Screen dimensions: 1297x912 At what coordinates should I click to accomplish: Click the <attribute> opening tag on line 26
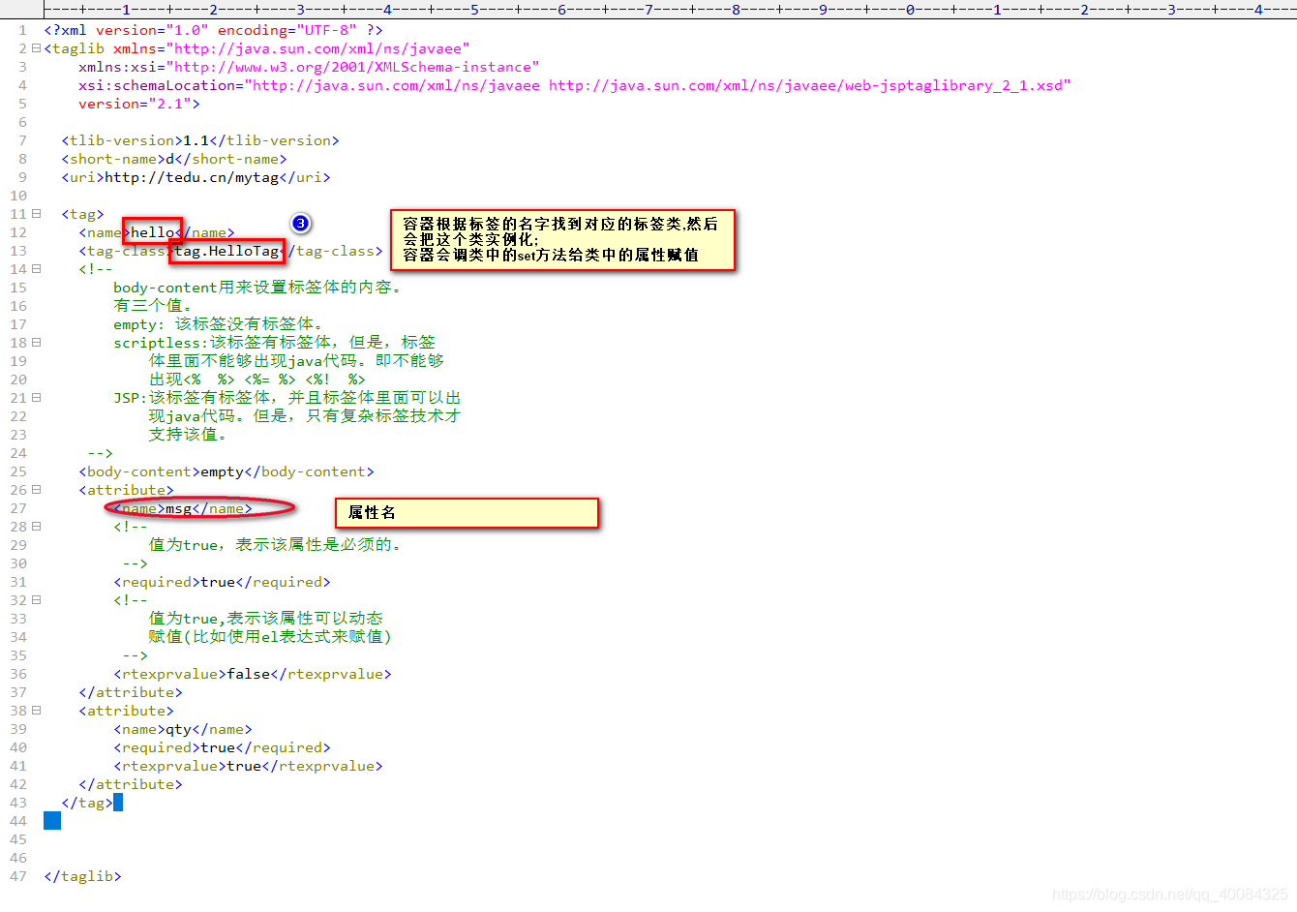click(126, 490)
